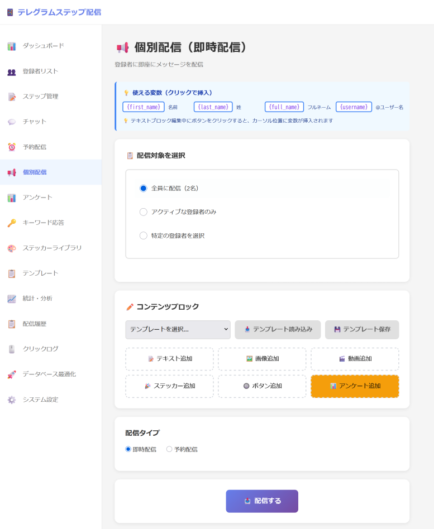The image size is (434, 529).
Task: Click the subscriber list people icon
Action: click(x=12, y=71)
